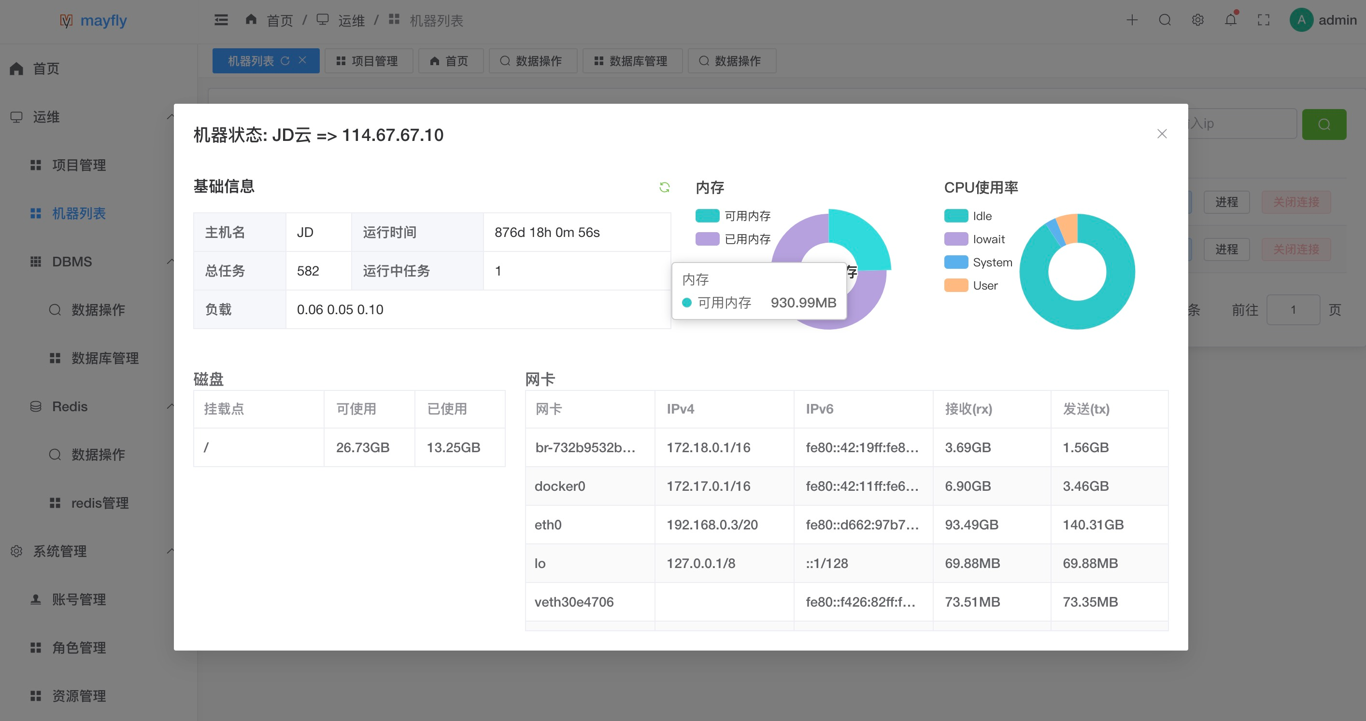Close the 机器状态 dialog
This screenshot has width=1366, height=721.
pos(1161,134)
